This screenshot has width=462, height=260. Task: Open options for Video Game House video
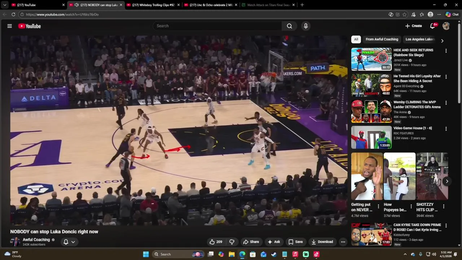pyautogui.click(x=446, y=129)
